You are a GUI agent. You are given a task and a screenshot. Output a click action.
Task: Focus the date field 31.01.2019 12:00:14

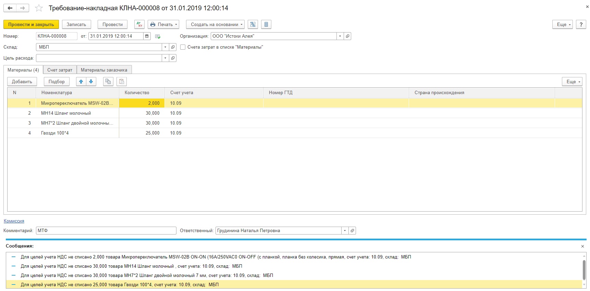pyautogui.click(x=116, y=36)
